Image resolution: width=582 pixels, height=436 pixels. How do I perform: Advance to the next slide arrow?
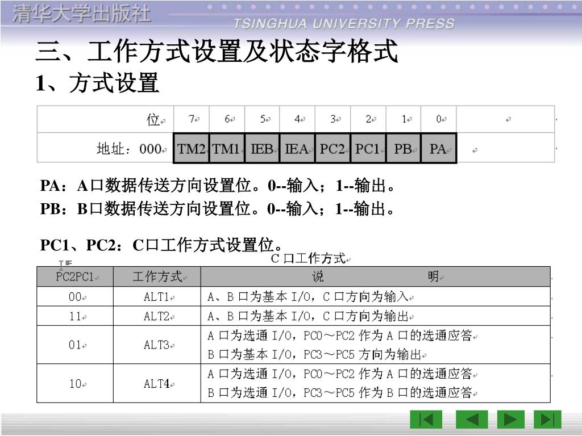[x=511, y=420]
